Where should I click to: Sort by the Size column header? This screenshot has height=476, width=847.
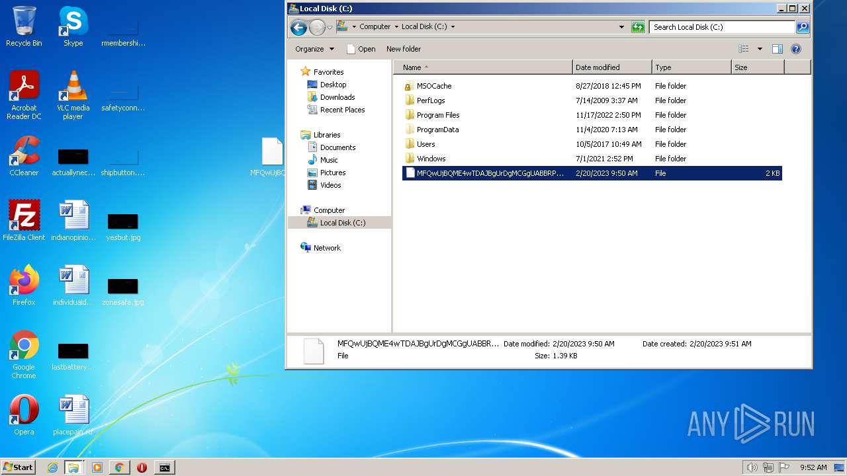click(x=758, y=67)
